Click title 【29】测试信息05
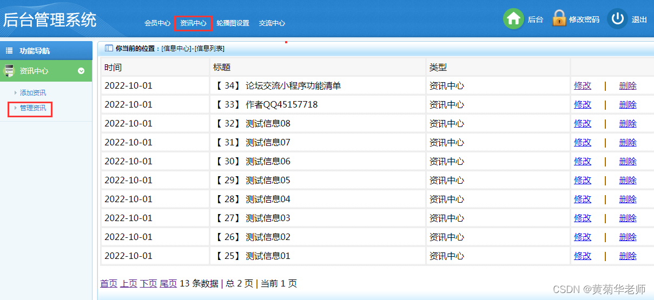The height and width of the screenshot is (300, 654). click(252, 180)
